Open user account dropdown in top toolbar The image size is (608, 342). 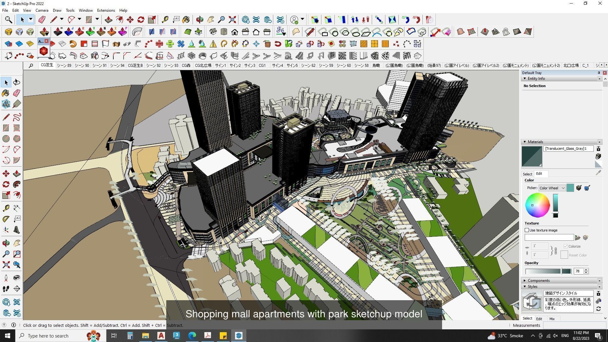302,20
